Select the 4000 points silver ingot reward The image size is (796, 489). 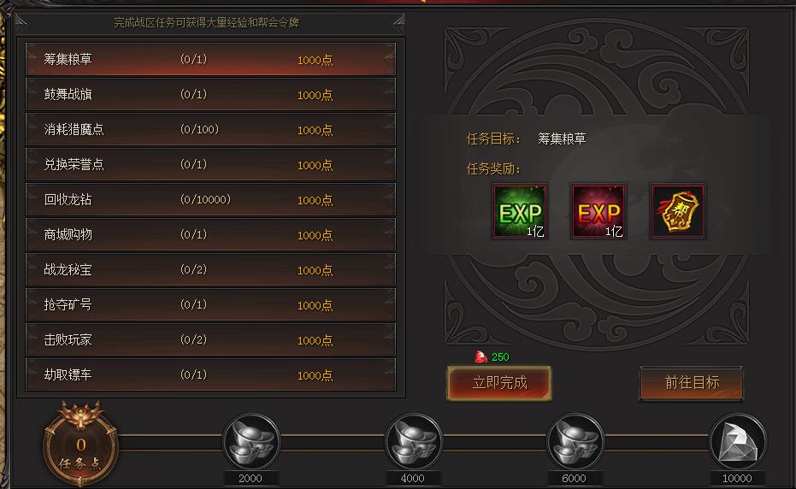(x=413, y=441)
